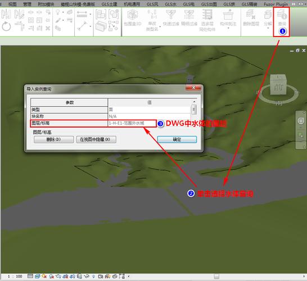Expand the 分解 (Explode) dropdown arrow
The width and height of the screenshot is (307, 281).
(x=268, y=28)
